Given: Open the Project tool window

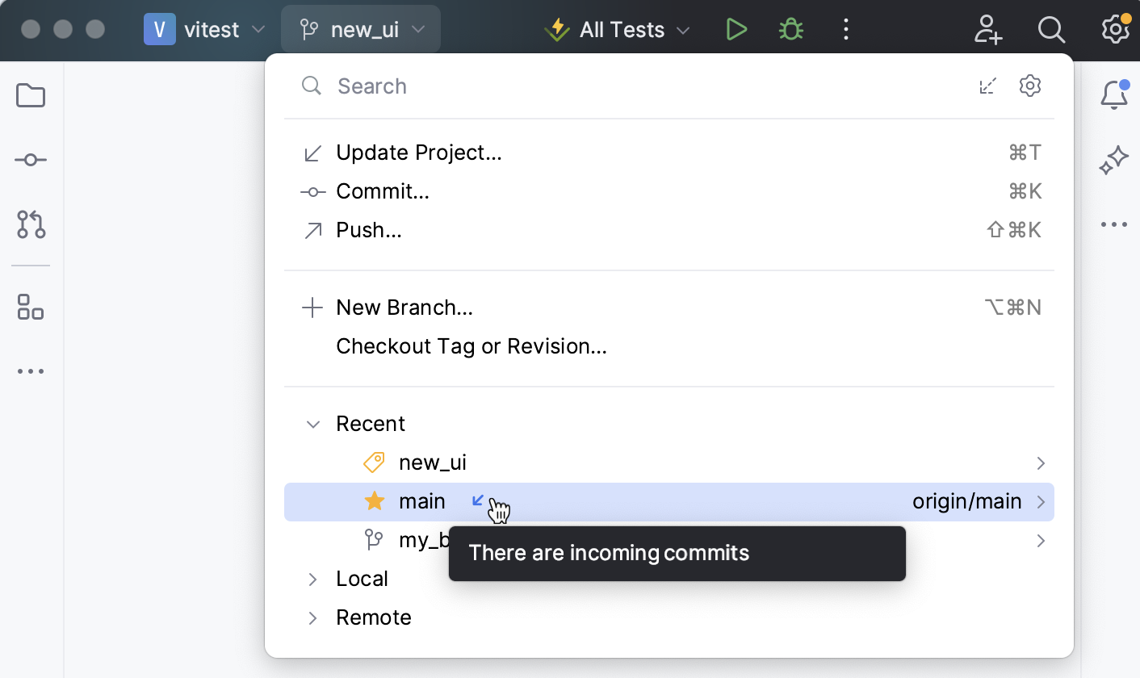Looking at the screenshot, I should tap(30, 95).
